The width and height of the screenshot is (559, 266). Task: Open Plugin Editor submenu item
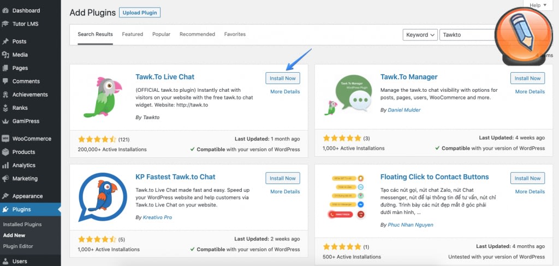coord(18,246)
